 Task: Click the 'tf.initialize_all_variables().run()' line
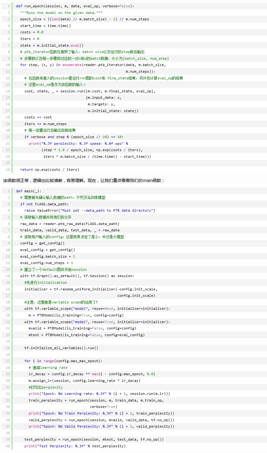61,348
